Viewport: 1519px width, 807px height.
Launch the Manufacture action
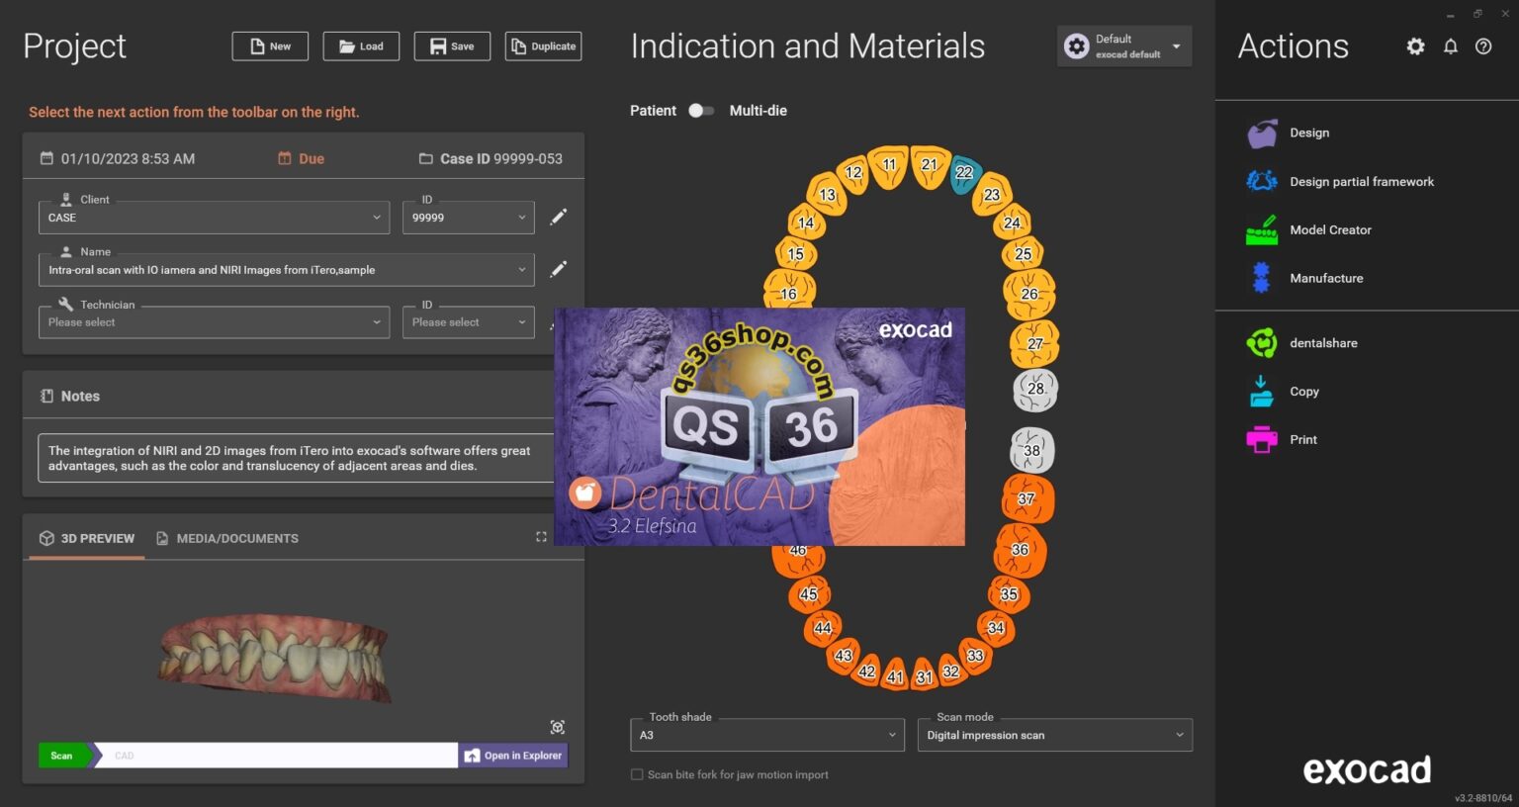click(x=1326, y=278)
